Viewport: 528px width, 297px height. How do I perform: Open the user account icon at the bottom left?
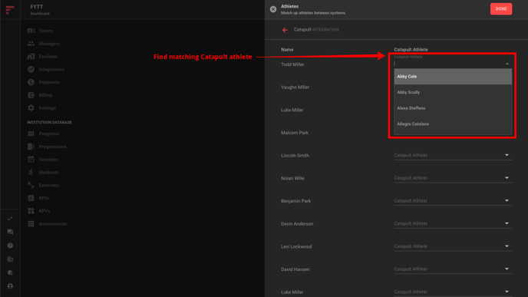click(x=10, y=286)
